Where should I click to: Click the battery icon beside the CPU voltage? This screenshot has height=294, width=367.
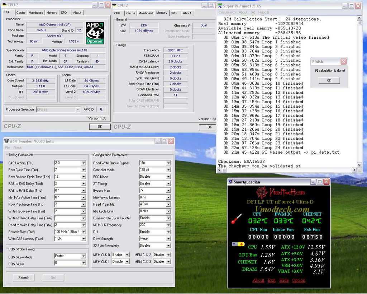coord(238,244)
